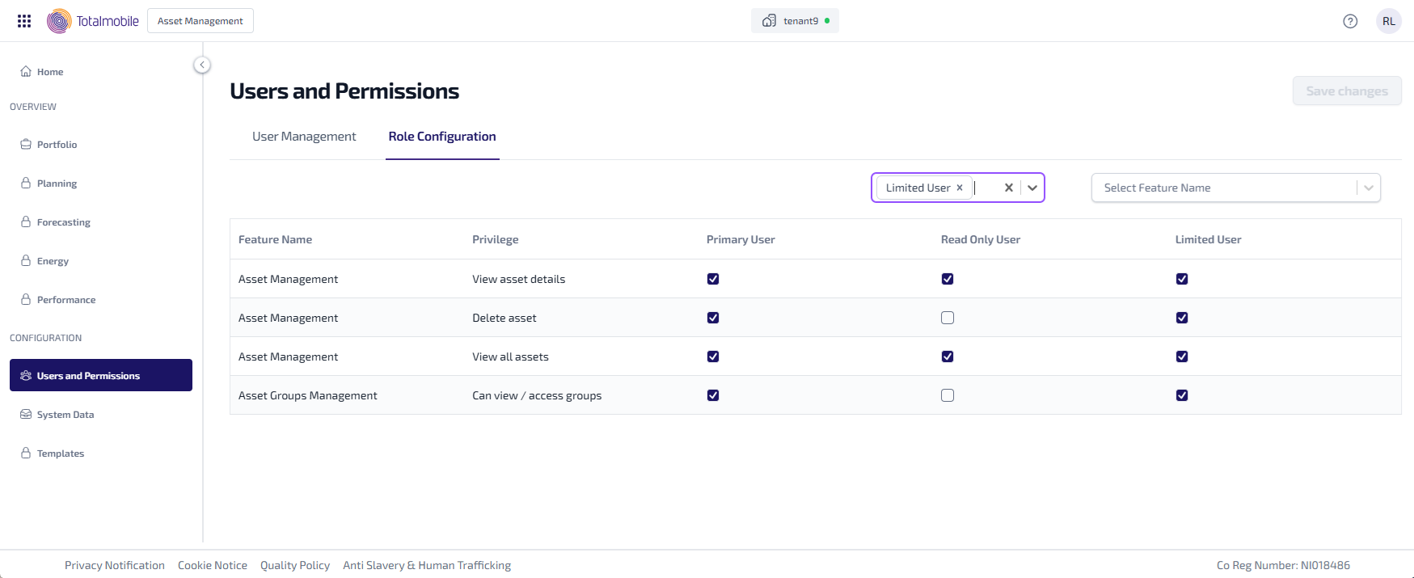This screenshot has width=1414, height=578.
Task: Open System Data in the sidebar
Action: click(65, 415)
